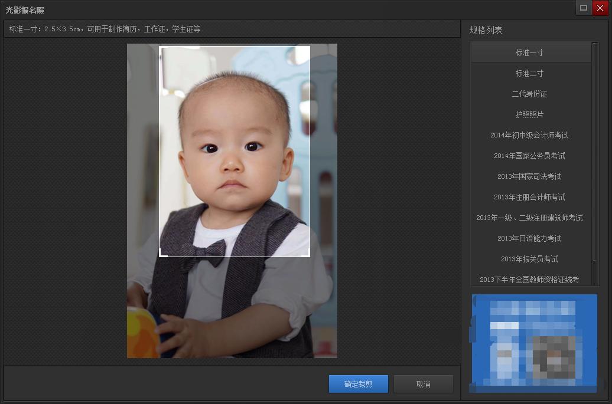Screen dimensions: 612x404
Task: Click the spec list vertical scrollbar
Action: pos(595,153)
